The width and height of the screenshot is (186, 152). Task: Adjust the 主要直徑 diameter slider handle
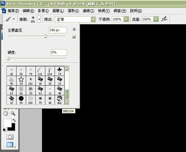45,36
